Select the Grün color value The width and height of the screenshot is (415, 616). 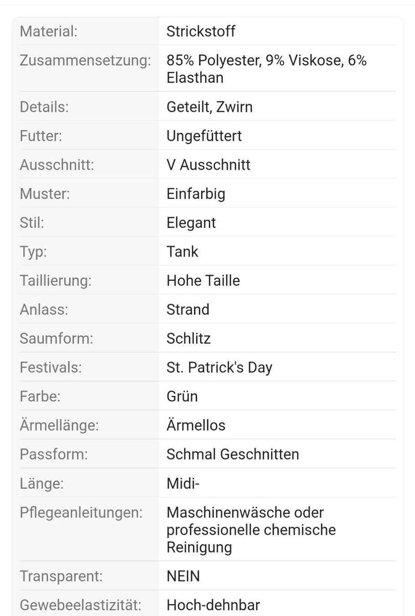pyautogui.click(x=182, y=396)
